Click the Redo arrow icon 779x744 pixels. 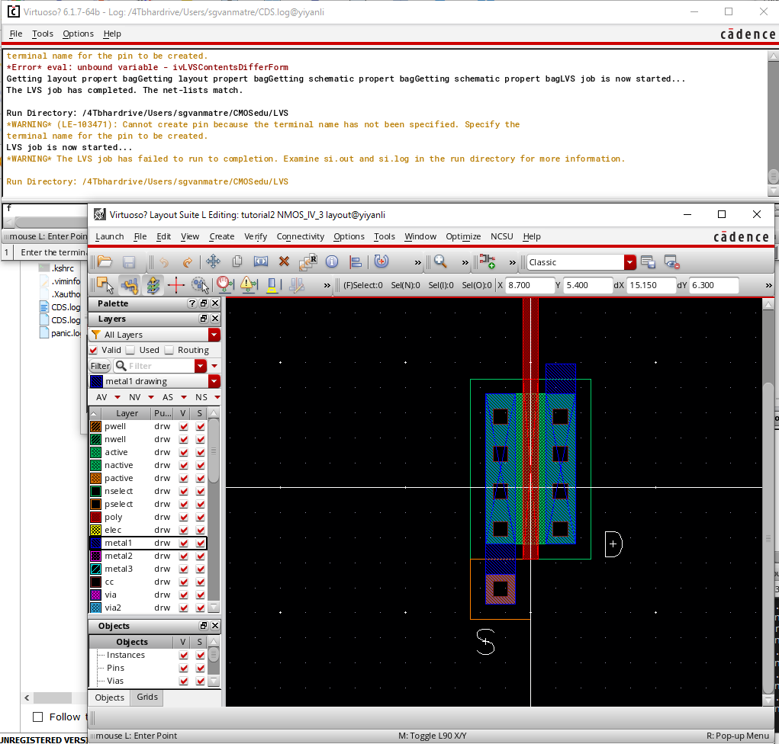(187, 261)
